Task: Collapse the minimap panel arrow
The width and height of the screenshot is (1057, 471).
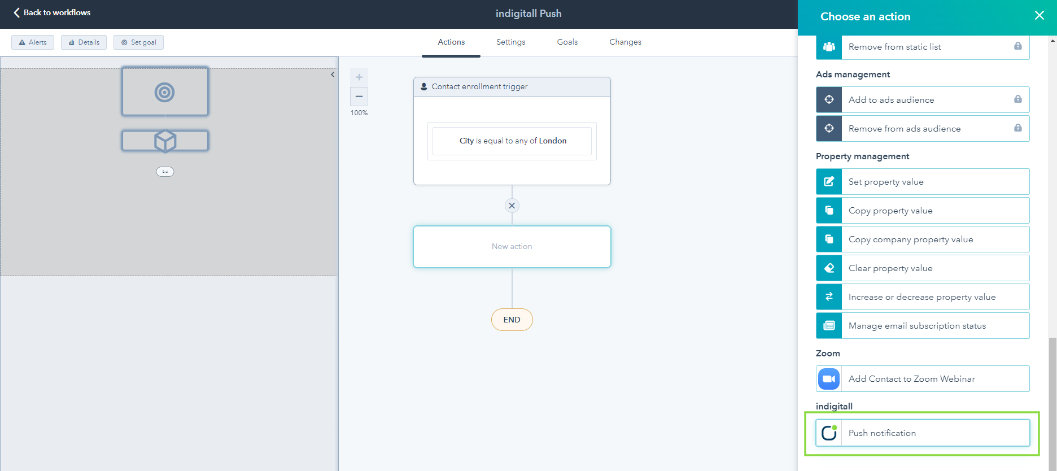Action: click(x=333, y=75)
